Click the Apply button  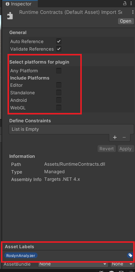[126, 149]
